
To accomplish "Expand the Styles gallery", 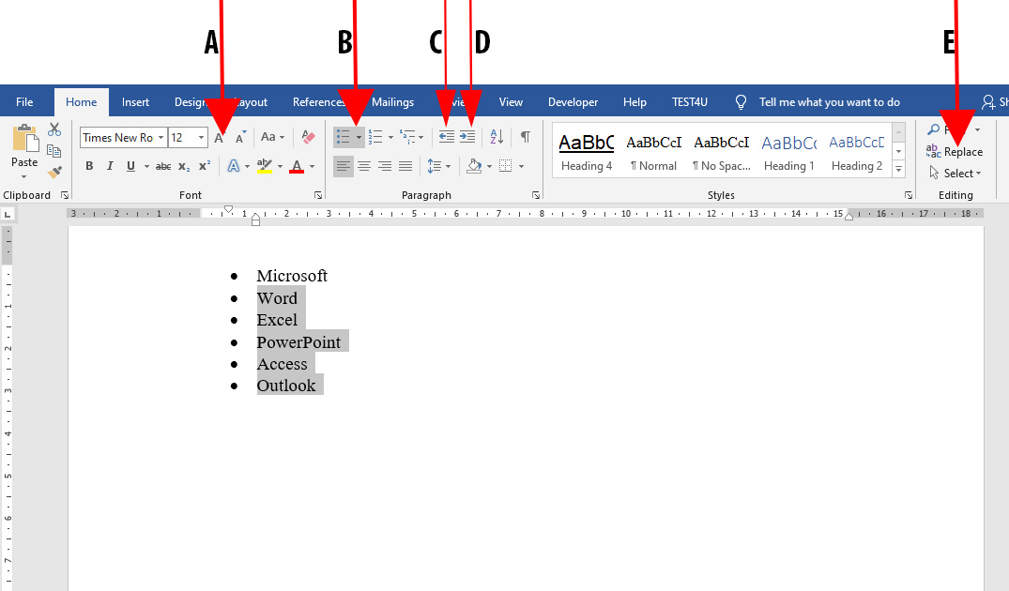I will tap(899, 170).
